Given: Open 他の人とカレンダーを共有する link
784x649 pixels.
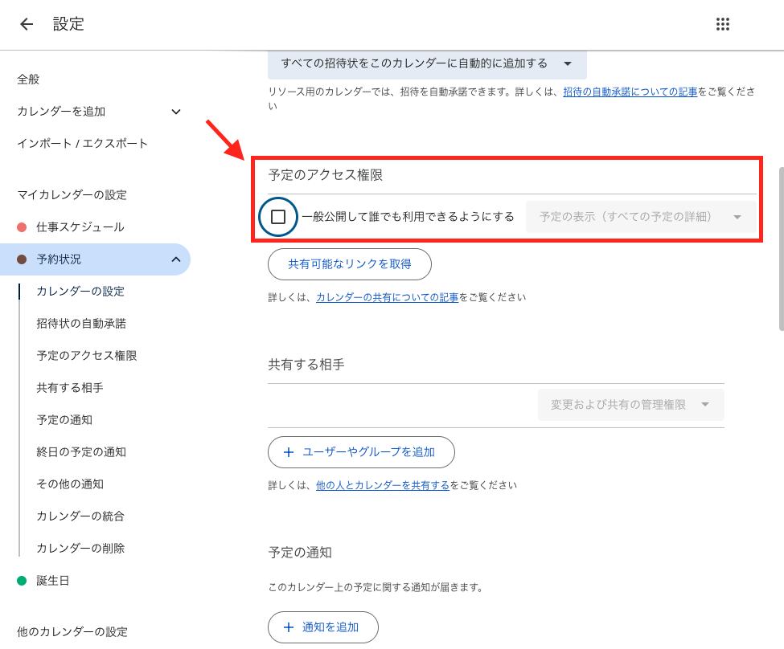Looking at the screenshot, I should [383, 486].
